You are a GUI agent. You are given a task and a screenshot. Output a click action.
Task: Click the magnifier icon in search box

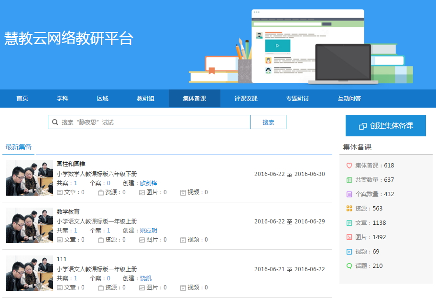[x=55, y=122]
